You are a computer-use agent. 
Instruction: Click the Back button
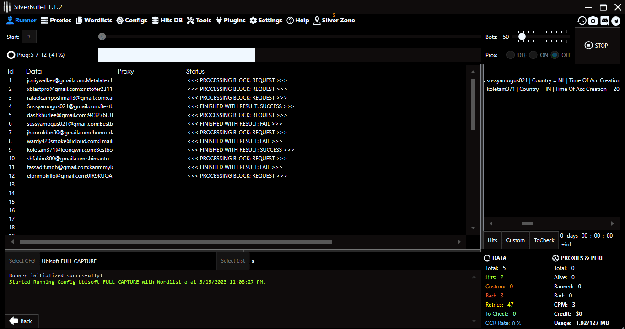(x=21, y=321)
